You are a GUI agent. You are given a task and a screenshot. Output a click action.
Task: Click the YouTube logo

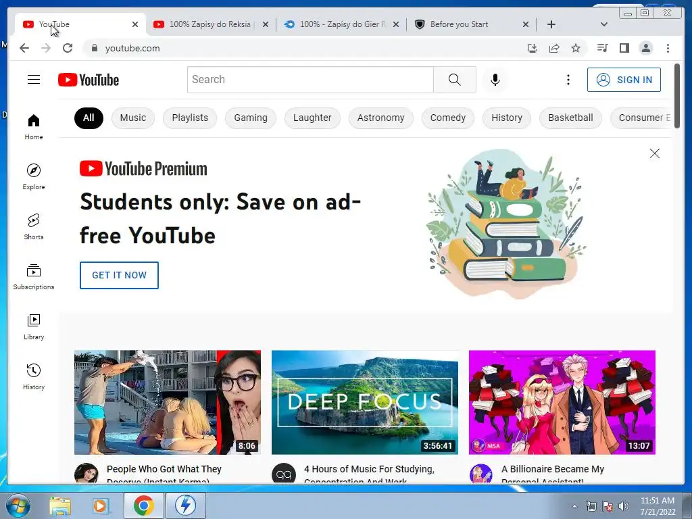click(89, 80)
